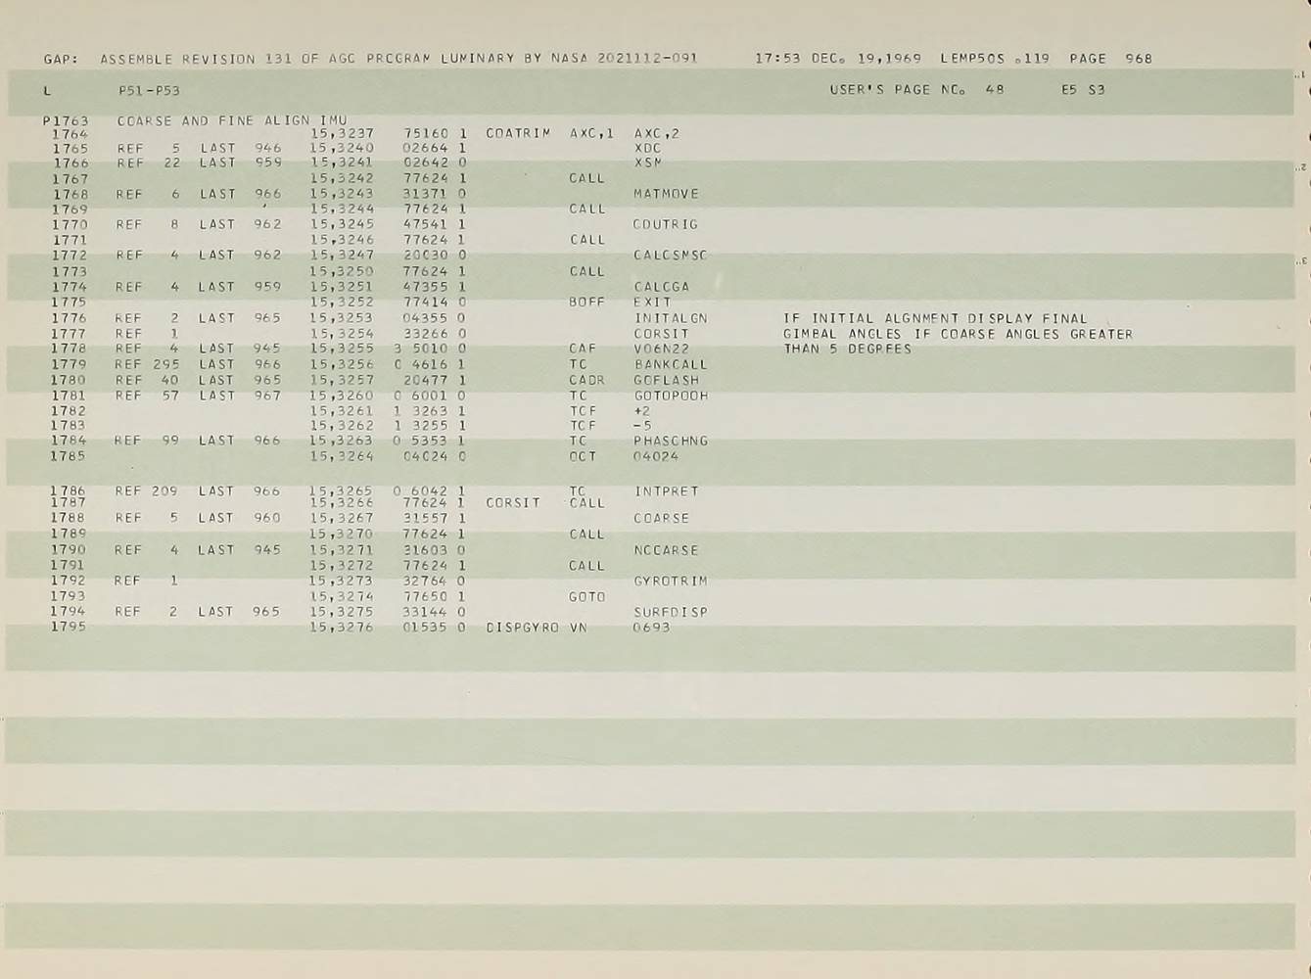This screenshot has width=1311, height=979.
Task: Select the label "COATRIM"
Action: (518, 133)
